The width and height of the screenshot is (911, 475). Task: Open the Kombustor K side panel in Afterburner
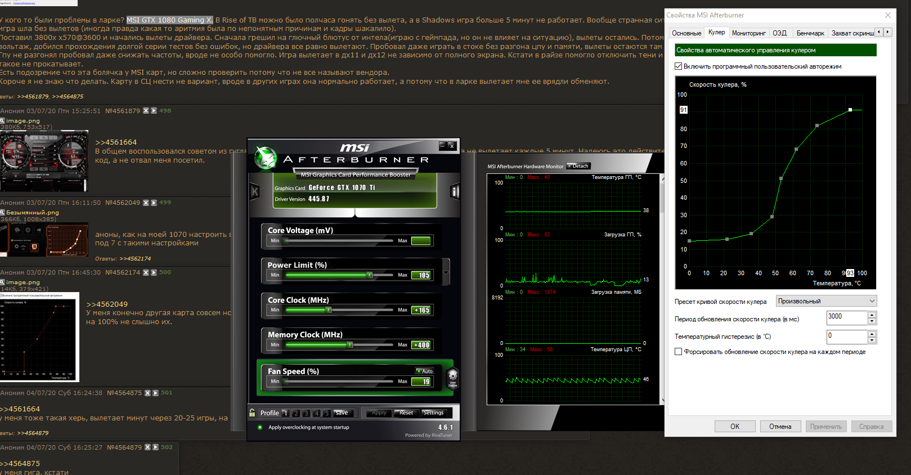point(255,192)
